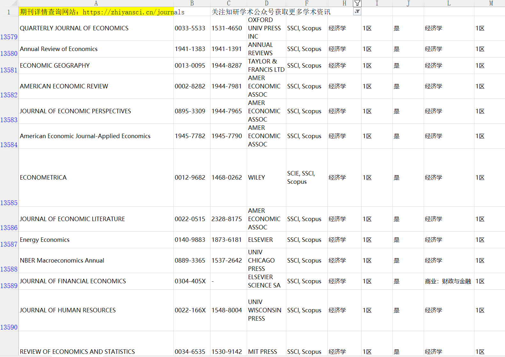The height and width of the screenshot is (357, 505).
Task: Select the row 13585 header
Action: tap(9, 178)
